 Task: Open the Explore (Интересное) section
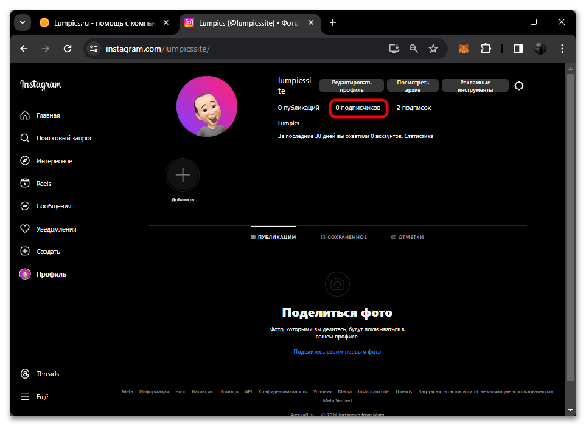tap(46, 161)
